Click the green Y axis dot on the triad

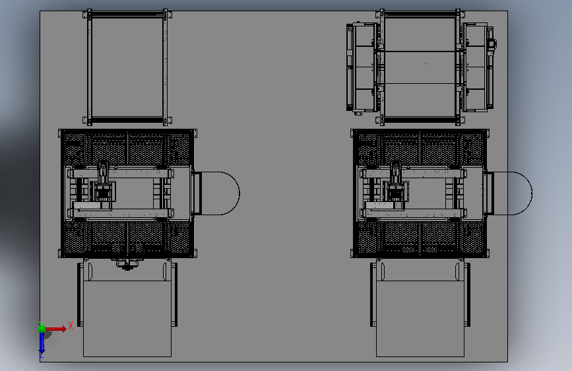pyautogui.click(x=42, y=328)
